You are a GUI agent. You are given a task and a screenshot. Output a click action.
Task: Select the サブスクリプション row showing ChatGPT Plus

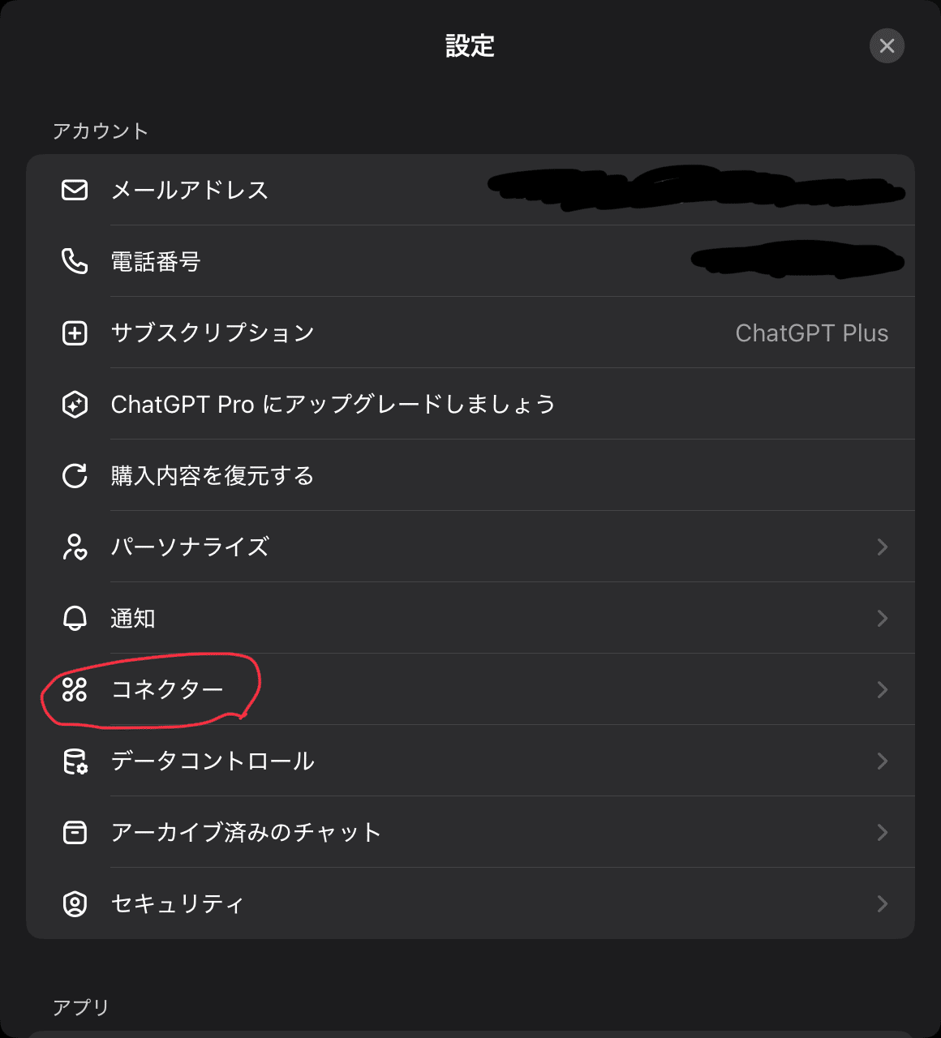(x=470, y=332)
